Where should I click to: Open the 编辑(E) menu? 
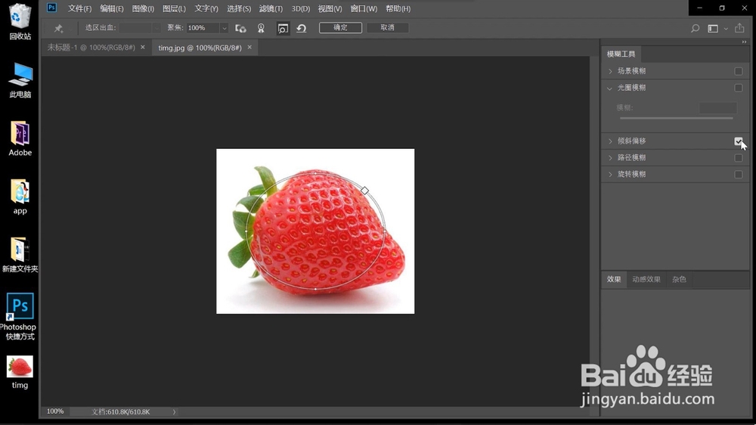[x=111, y=8]
